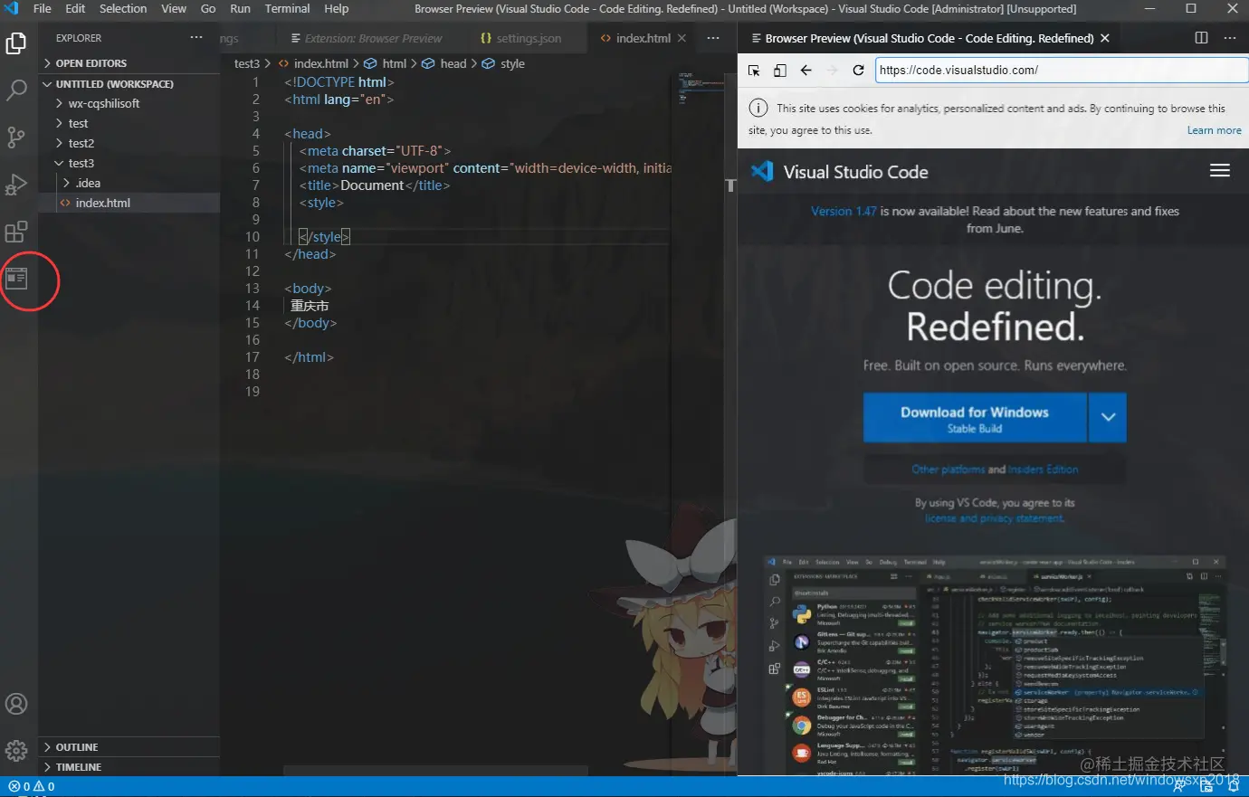
Task: Reload the browser preview page
Action: coord(858,70)
